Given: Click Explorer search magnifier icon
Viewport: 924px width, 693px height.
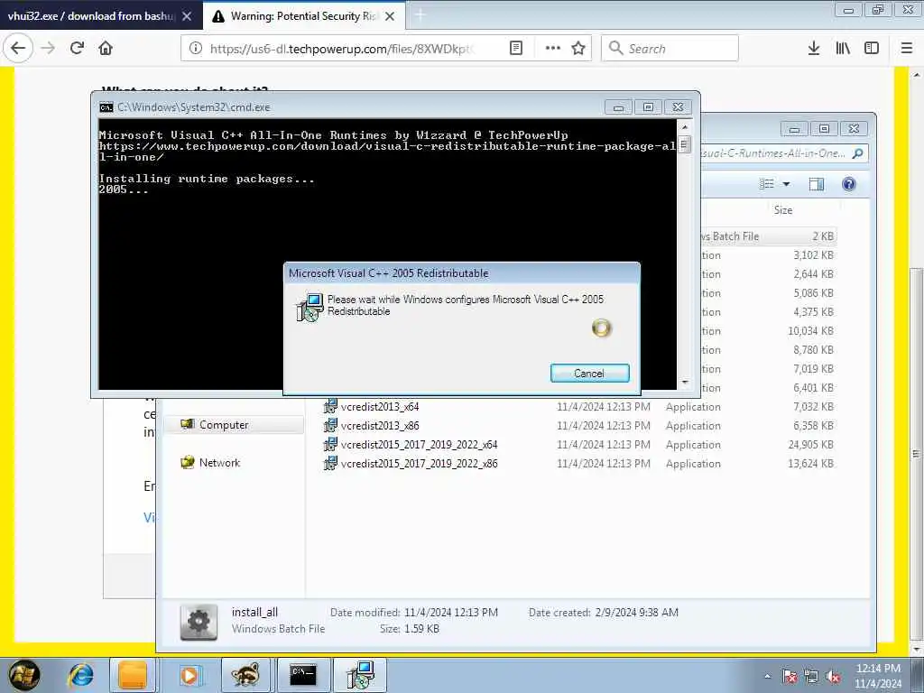Looking at the screenshot, I should [857, 153].
